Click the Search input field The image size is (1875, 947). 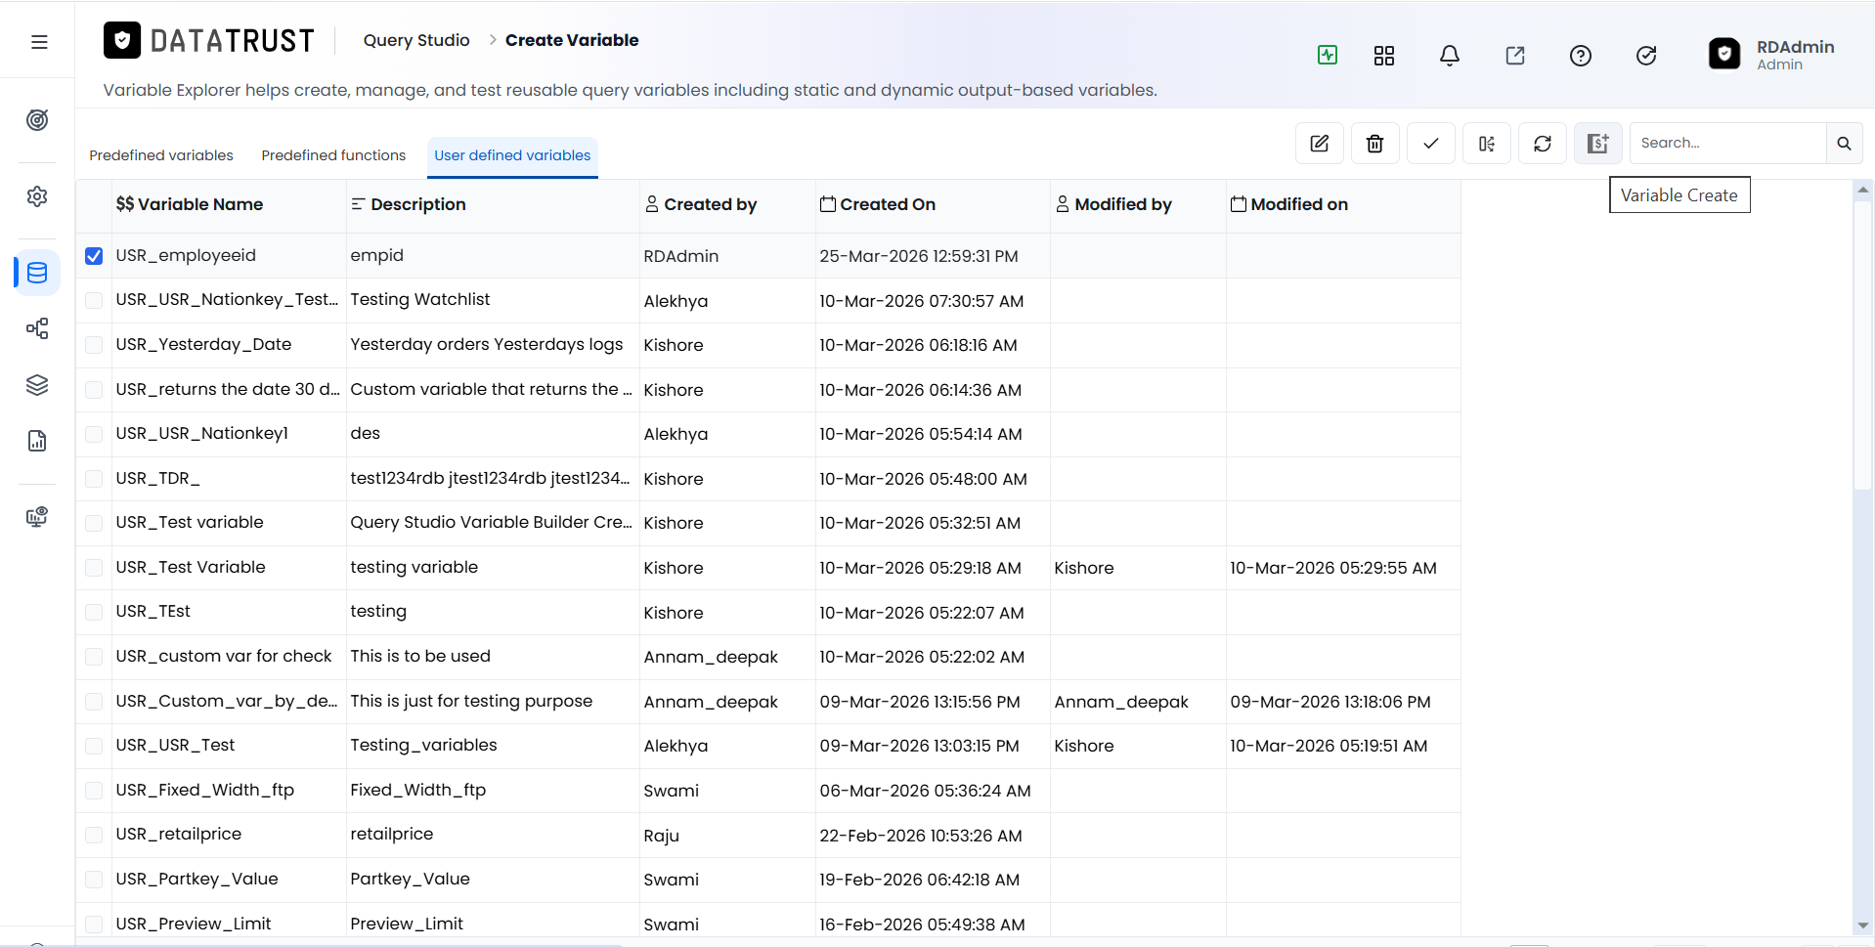coord(1727,144)
